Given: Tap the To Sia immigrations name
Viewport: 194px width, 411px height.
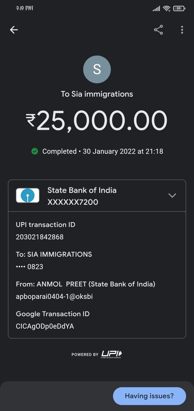Looking at the screenshot, I should [x=97, y=94].
